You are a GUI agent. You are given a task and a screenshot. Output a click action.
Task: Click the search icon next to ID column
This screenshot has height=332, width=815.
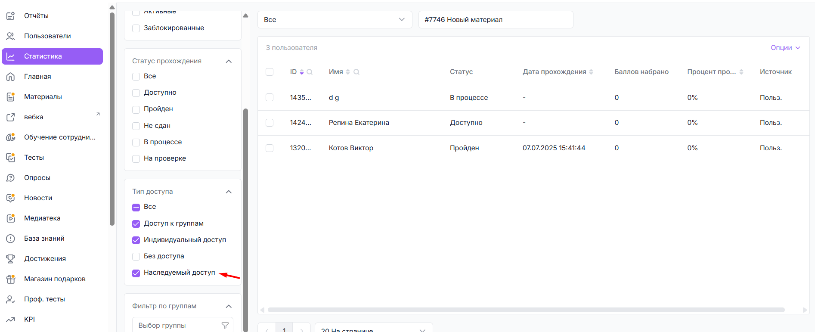coord(310,72)
